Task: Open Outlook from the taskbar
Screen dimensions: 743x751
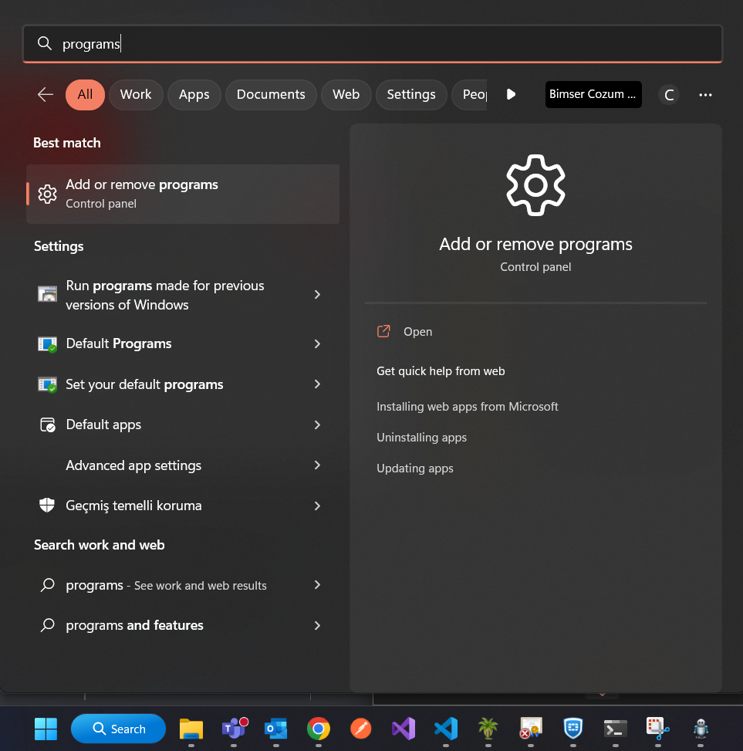Action: [275, 728]
